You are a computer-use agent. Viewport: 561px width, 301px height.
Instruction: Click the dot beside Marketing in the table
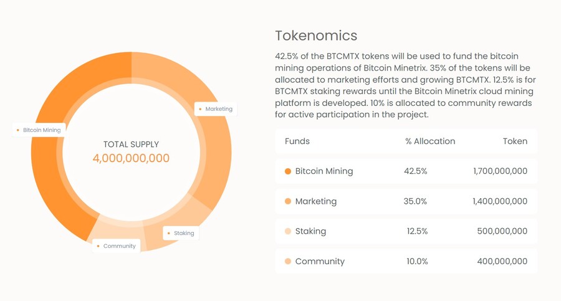tap(288, 201)
